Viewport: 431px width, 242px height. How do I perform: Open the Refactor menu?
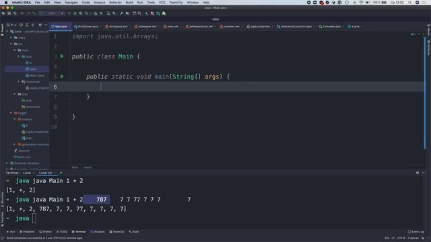(115, 3)
